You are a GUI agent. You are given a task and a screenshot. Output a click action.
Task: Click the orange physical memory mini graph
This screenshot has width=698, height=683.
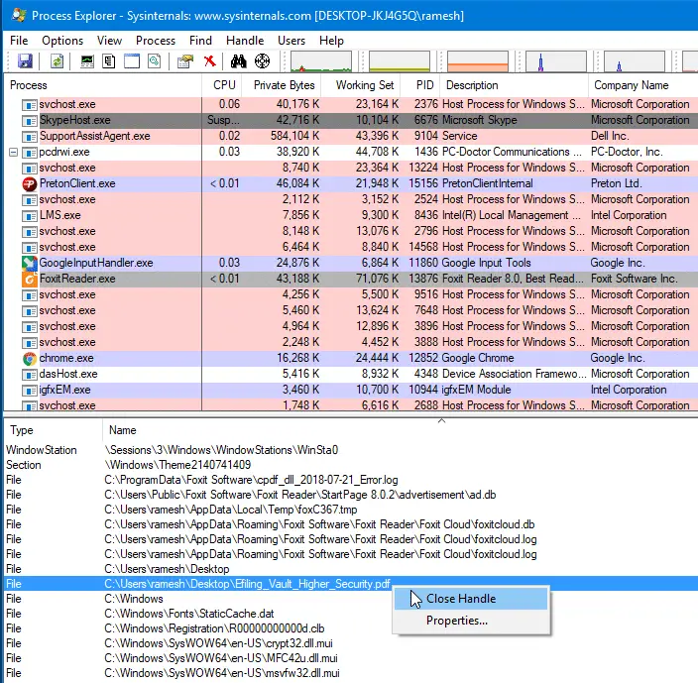[478, 60]
